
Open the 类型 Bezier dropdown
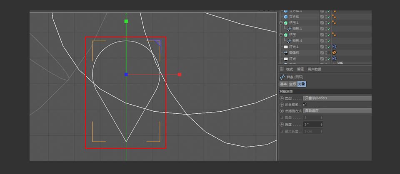337,98
